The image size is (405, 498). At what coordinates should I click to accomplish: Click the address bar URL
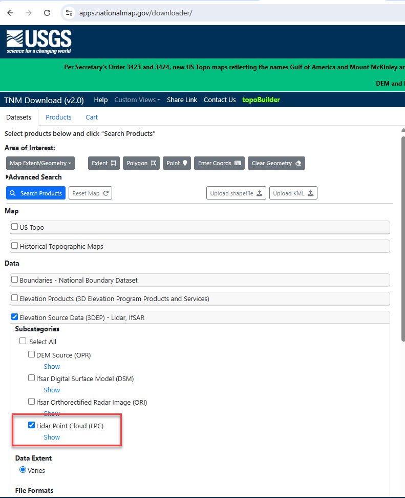(136, 13)
